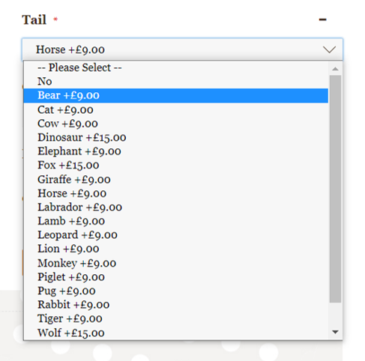Screen dimensions: 365x361
Task: Pick Monkey +£9.00 option
Action: (176, 263)
